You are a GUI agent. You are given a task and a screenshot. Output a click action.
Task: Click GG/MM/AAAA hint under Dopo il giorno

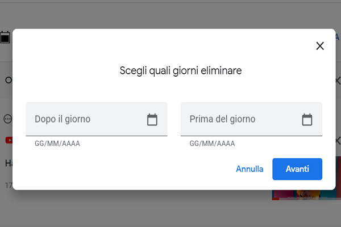click(57, 144)
